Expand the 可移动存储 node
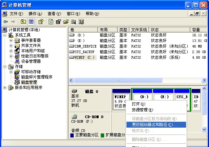This screenshot has height=147, width=209. [x=11, y=72]
